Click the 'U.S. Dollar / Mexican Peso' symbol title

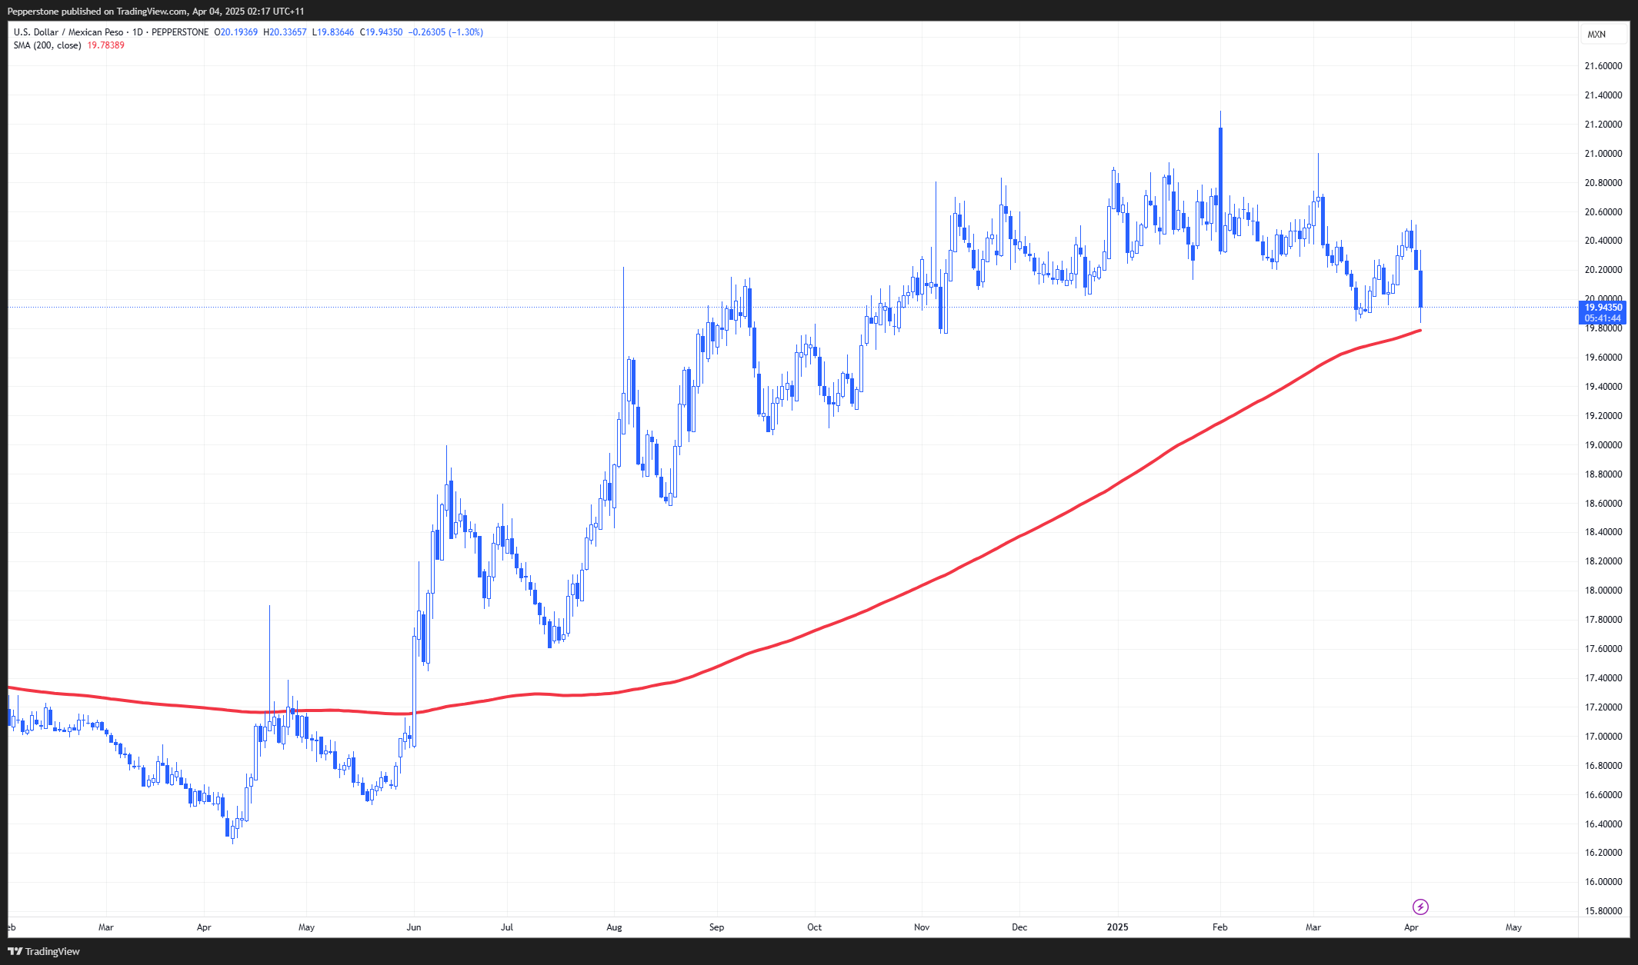pyautogui.click(x=68, y=32)
